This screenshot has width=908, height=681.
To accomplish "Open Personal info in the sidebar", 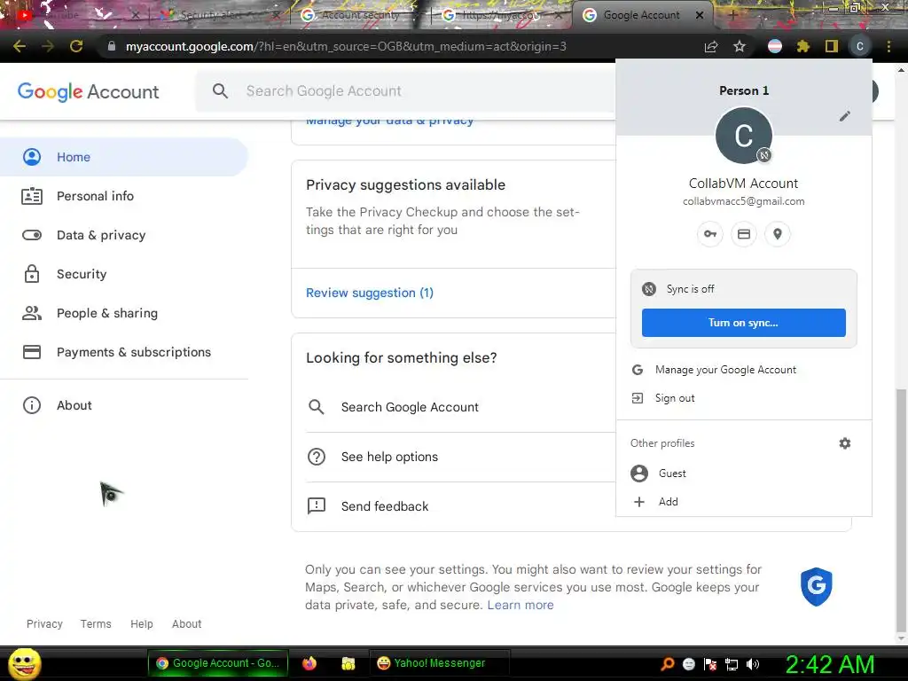I will pyautogui.click(x=124, y=196).
